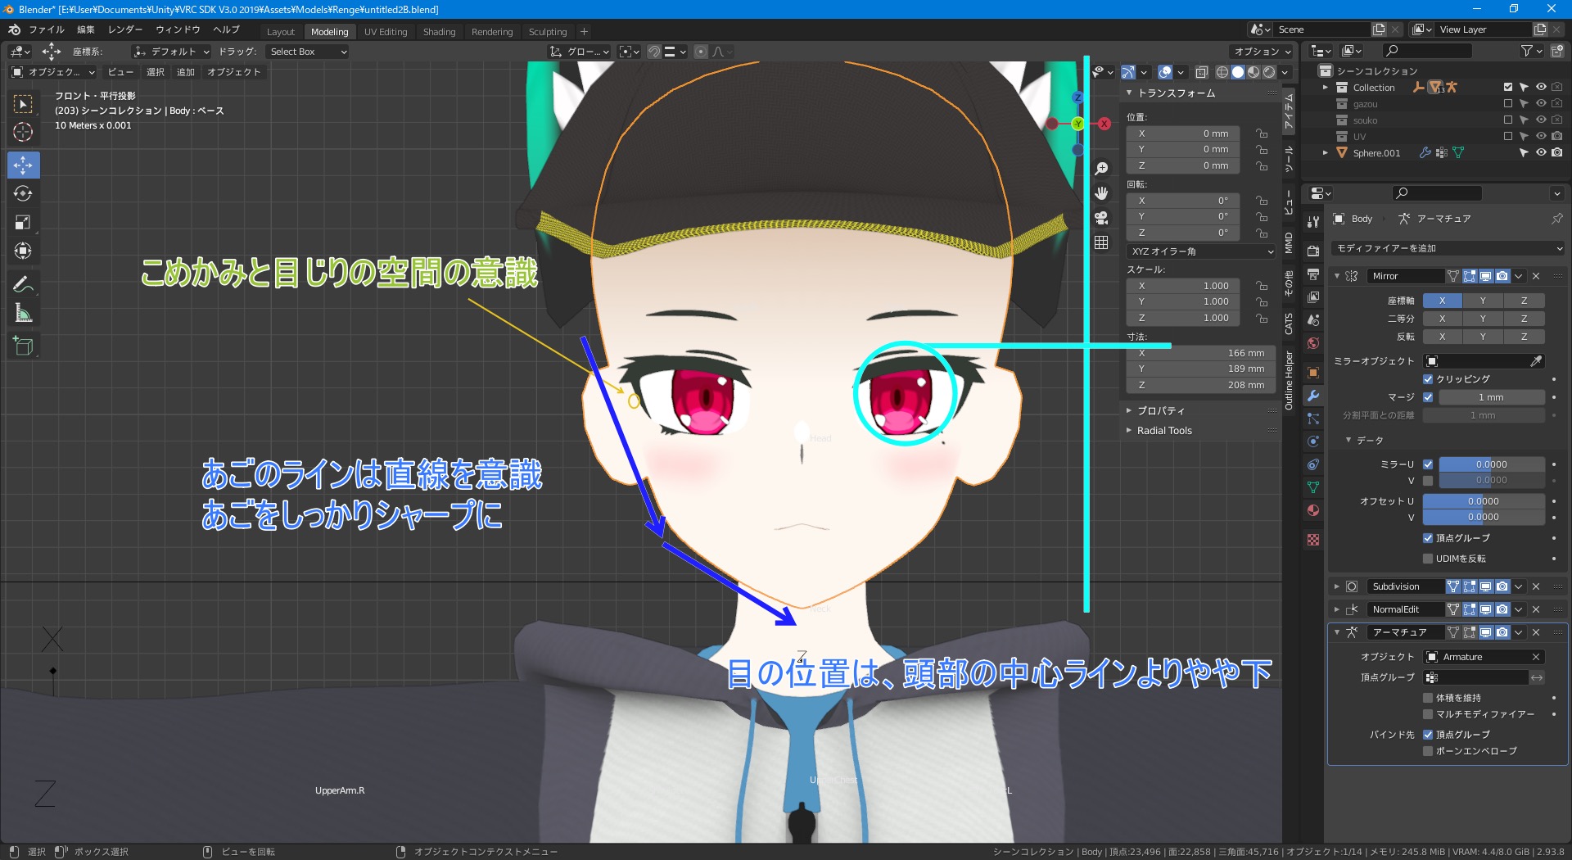Screen dimensions: 1572x860
Task: Expand the Subdivision modifier panel
Action: pyautogui.click(x=1337, y=586)
